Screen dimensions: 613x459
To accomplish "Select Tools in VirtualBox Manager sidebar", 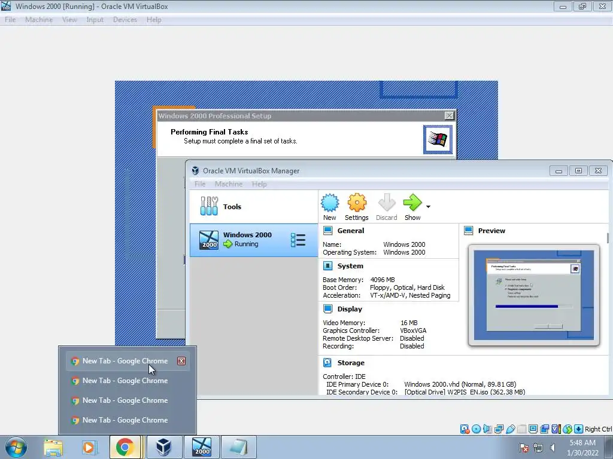I will tap(254, 206).
